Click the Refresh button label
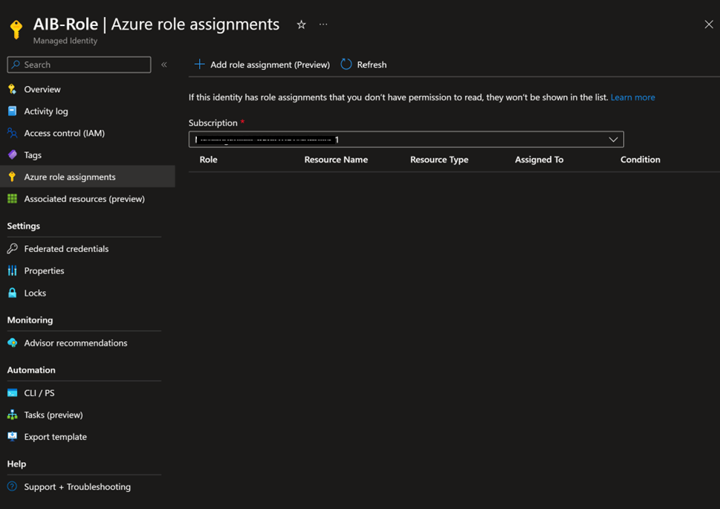Viewport: 720px width, 509px height. point(372,65)
